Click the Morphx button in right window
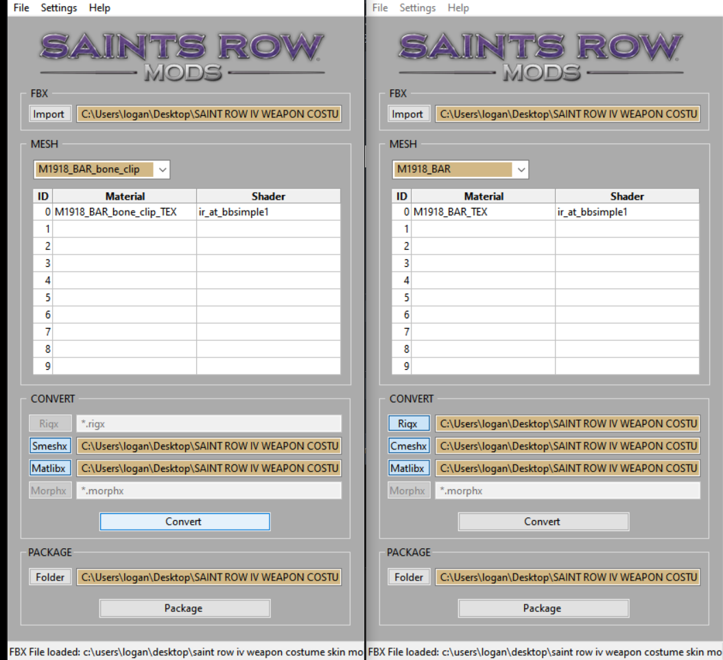The width and height of the screenshot is (723, 660). [x=409, y=491]
